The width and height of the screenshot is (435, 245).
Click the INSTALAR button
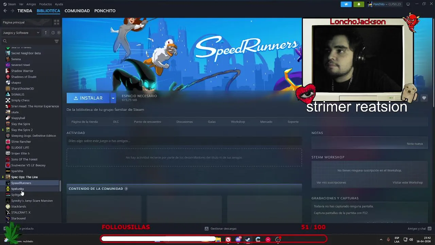point(88,98)
